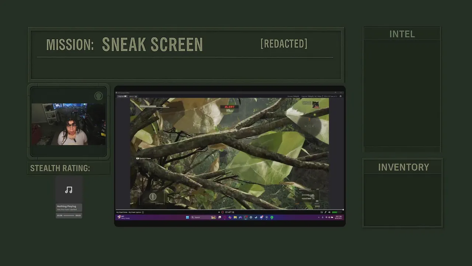Viewport: 472px width, 266px height.
Task: Open Steam from the taskbar
Action: coord(256,217)
